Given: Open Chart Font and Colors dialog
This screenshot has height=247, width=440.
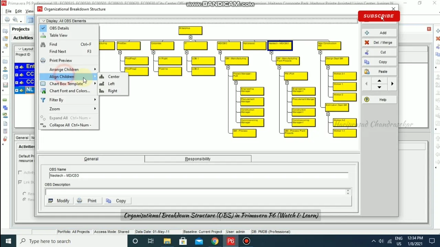Looking at the screenshot, I should point(69,91).
